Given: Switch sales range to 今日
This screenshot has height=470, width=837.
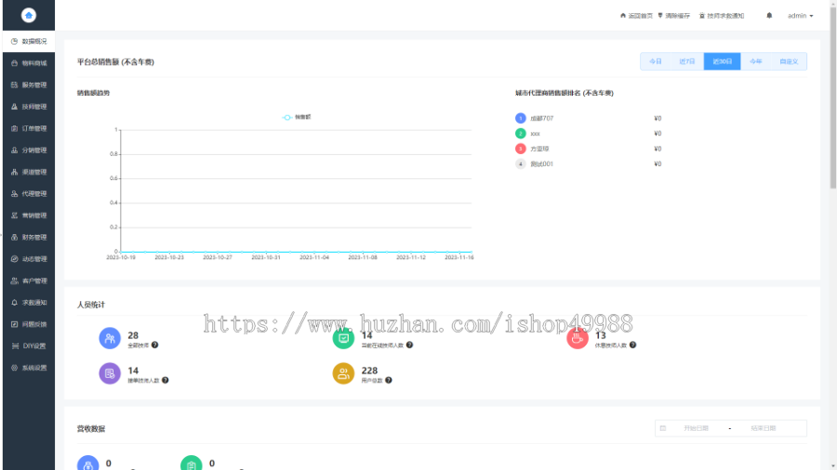Looking at the screenshot, I should (x=656, y=61).
